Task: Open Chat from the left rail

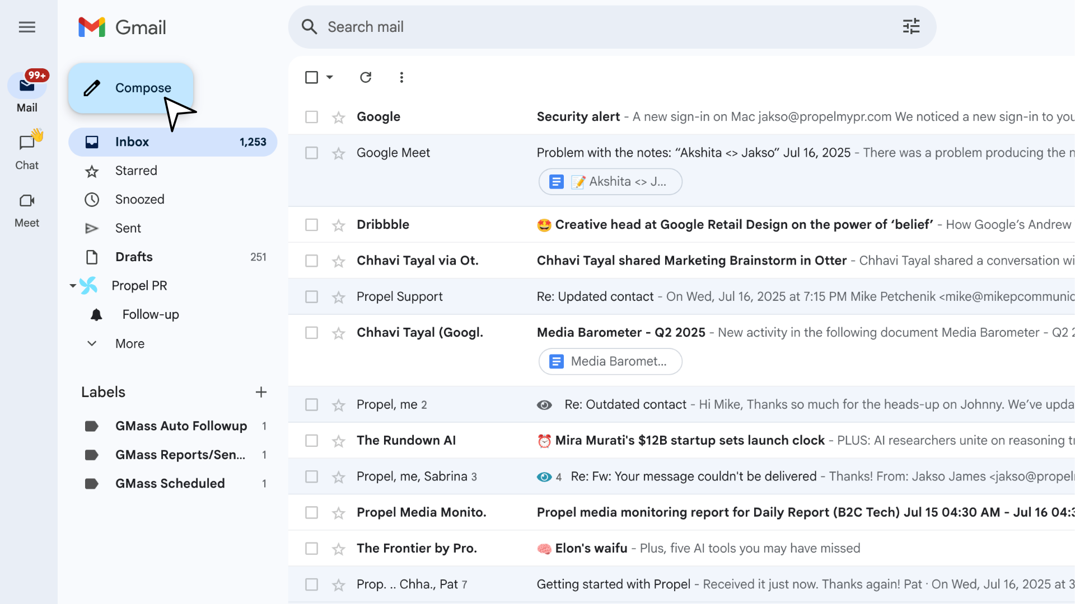Action: coord(27,150)
